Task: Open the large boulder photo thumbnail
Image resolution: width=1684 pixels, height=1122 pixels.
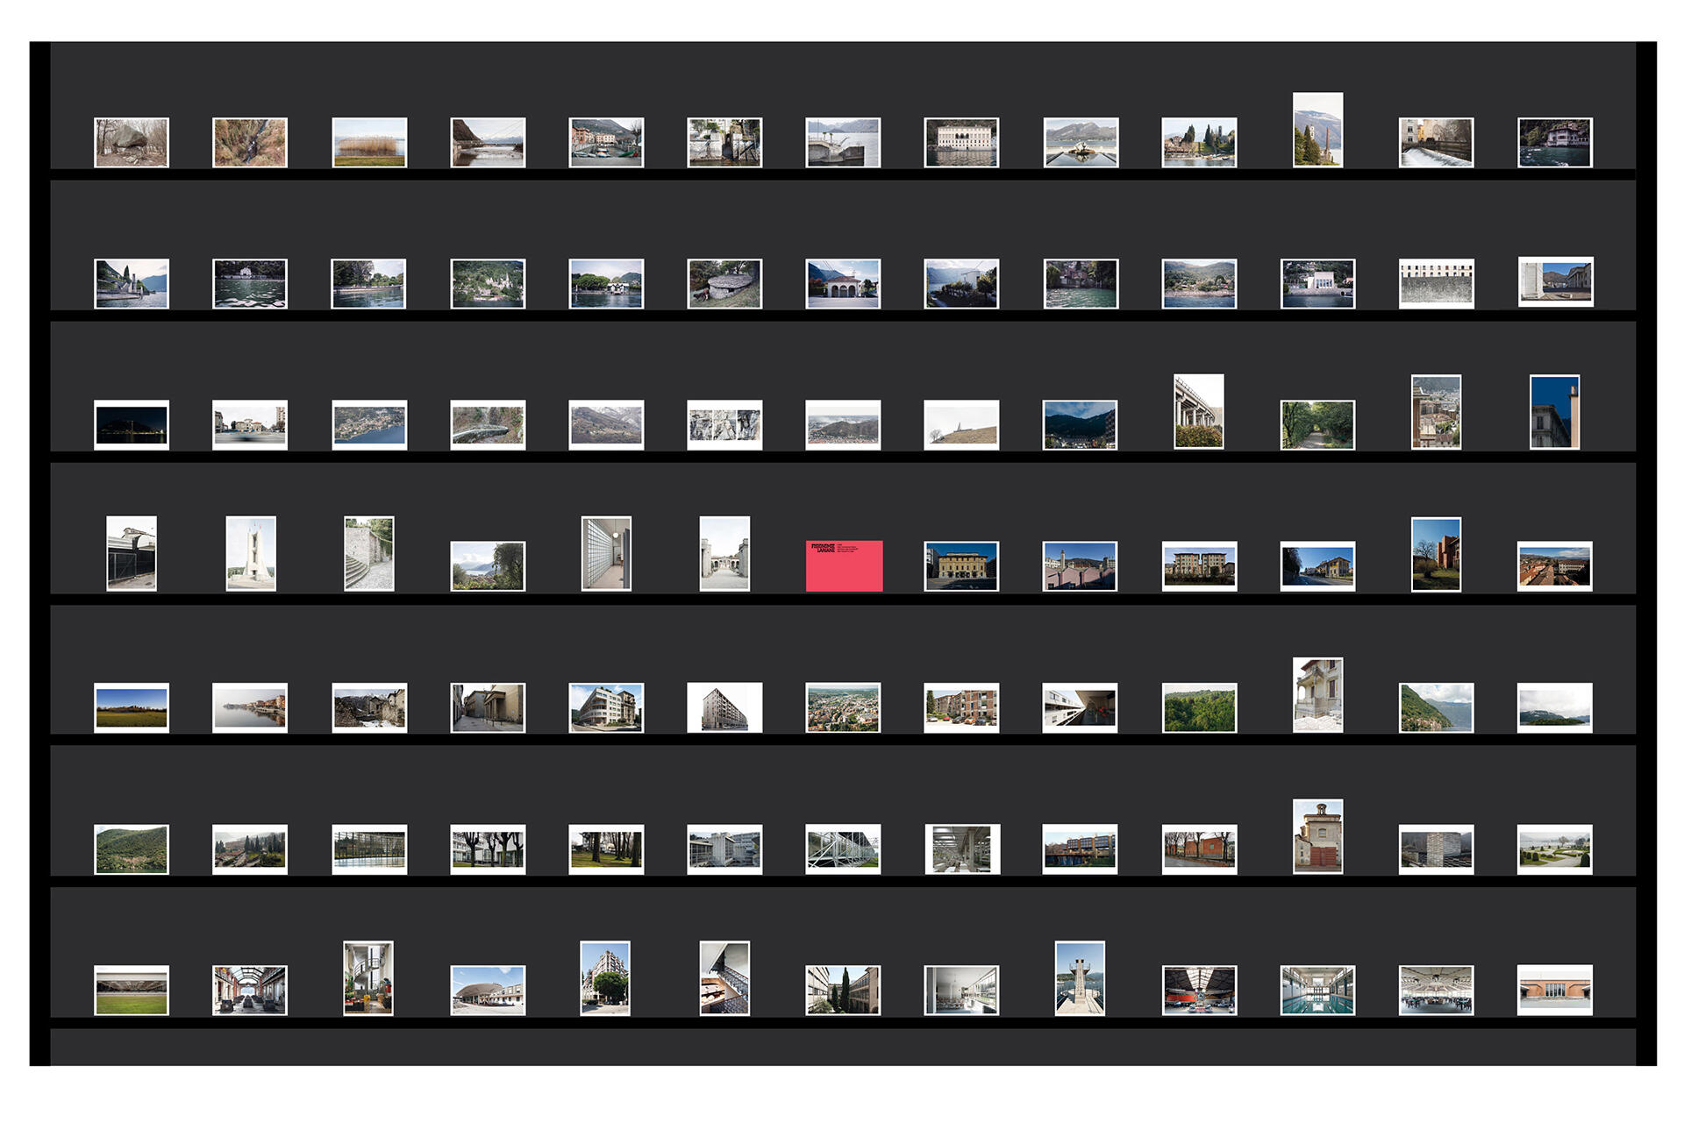Action: pyautogui.click(x=132, y=143)
